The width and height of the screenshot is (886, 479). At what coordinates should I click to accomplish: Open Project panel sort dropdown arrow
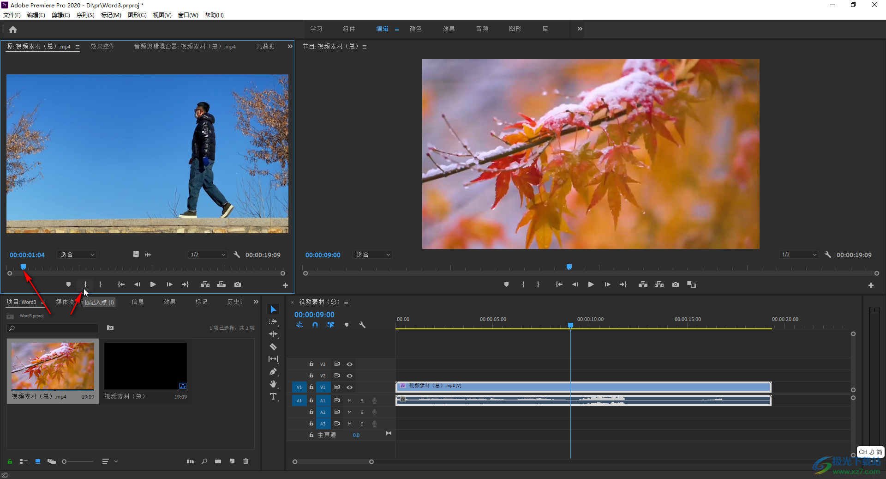[x=116, y=461]
